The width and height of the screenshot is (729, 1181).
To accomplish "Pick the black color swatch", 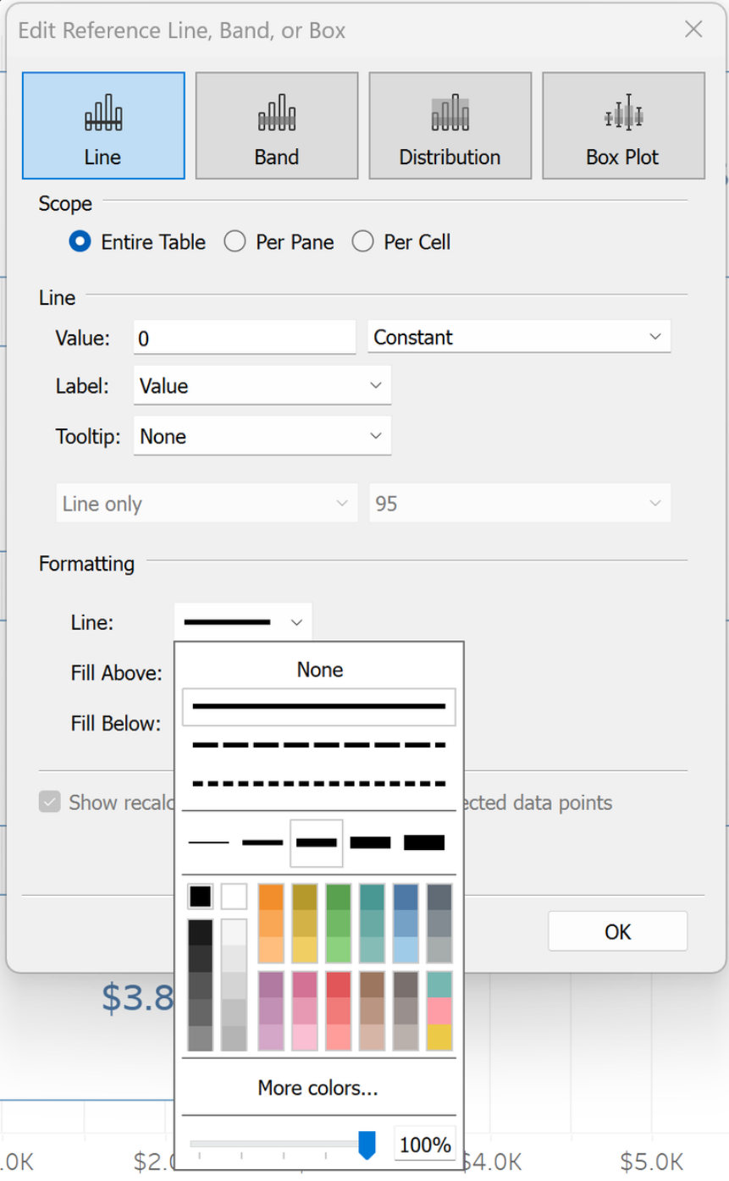I will coord(201,897).
